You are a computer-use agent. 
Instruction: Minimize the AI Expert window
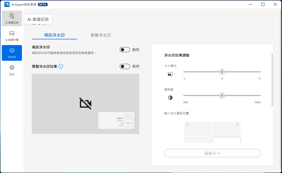pos(250,4)
